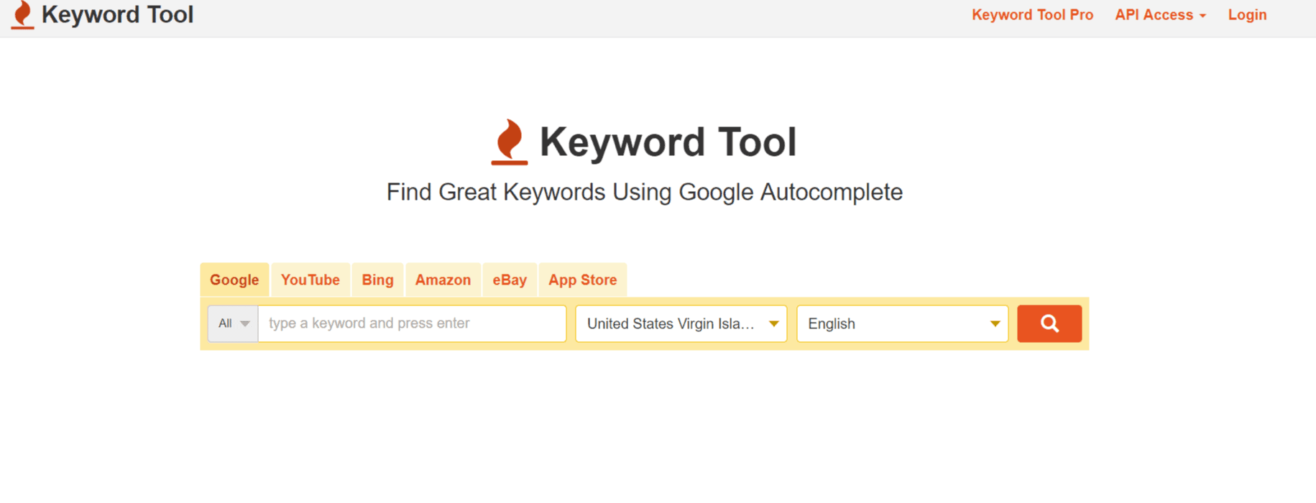Switch to the YouTube tab
Image resolution: width=1316 pixels, height=503 pixels.
pos(310,280)
